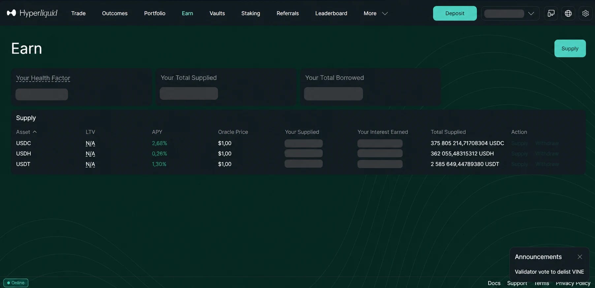Switch to Portfolio
The width and height of the screenshot is (595, 288).
pos(155,13)
